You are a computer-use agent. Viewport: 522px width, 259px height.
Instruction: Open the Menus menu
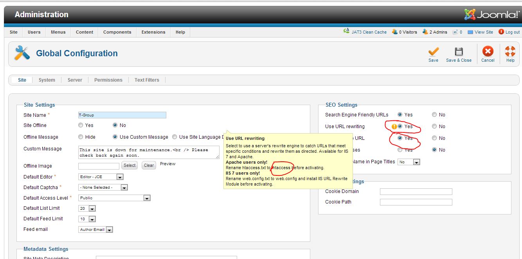click(x=58, y=32)
